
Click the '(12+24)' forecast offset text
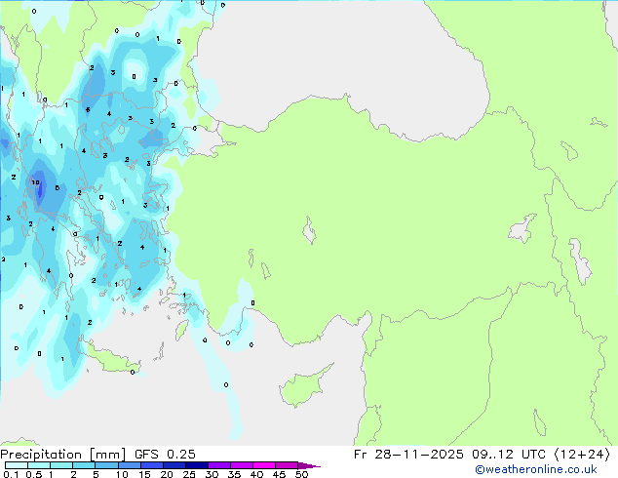[x=582, y=455]
